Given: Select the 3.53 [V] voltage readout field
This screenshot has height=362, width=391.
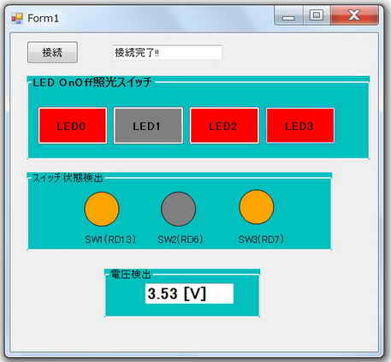Looking at the screenshot, I should pos(189,294).
